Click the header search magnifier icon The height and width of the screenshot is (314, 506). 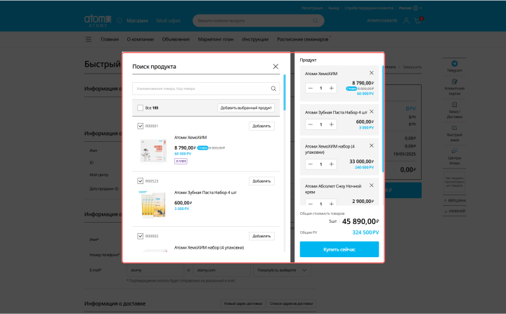[x=316, y=20]
